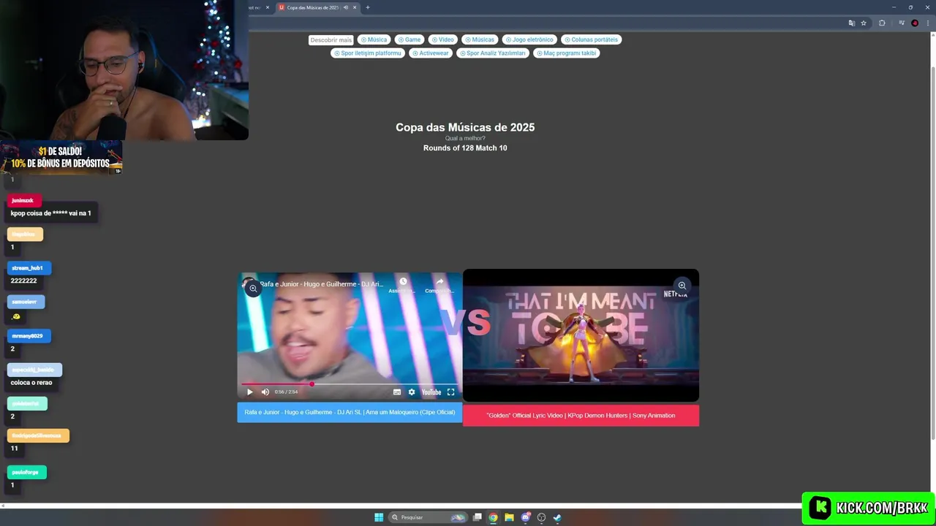
Task: Click the junimzxk chat username
Action: [23, 200]
